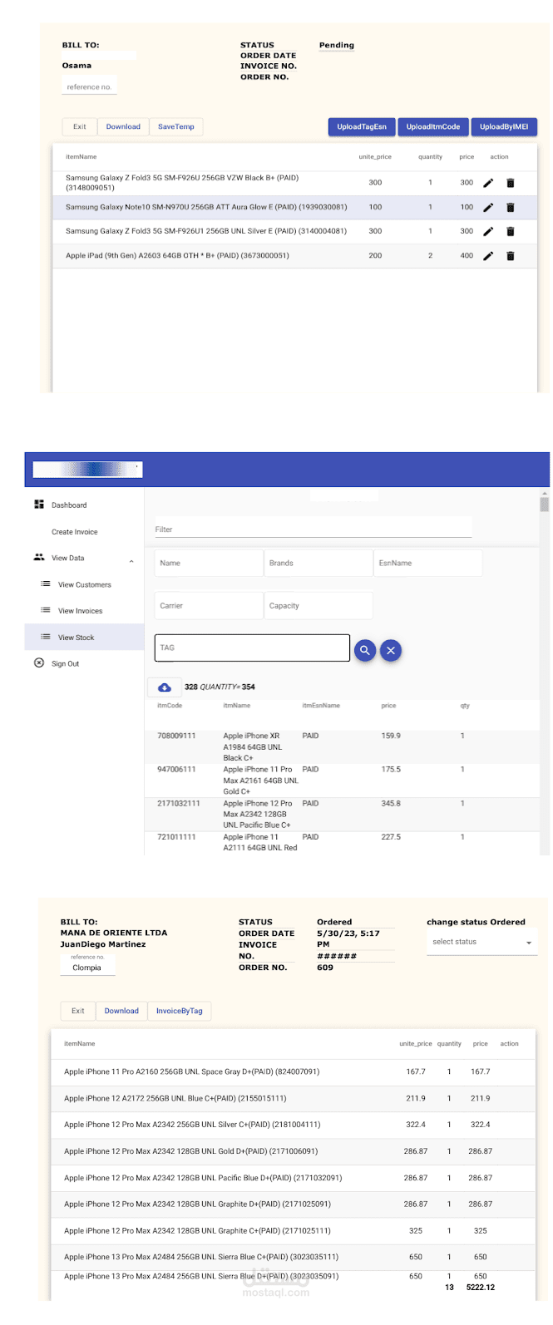Choose Sign Out in sidebar

click(x=66, y=664)
